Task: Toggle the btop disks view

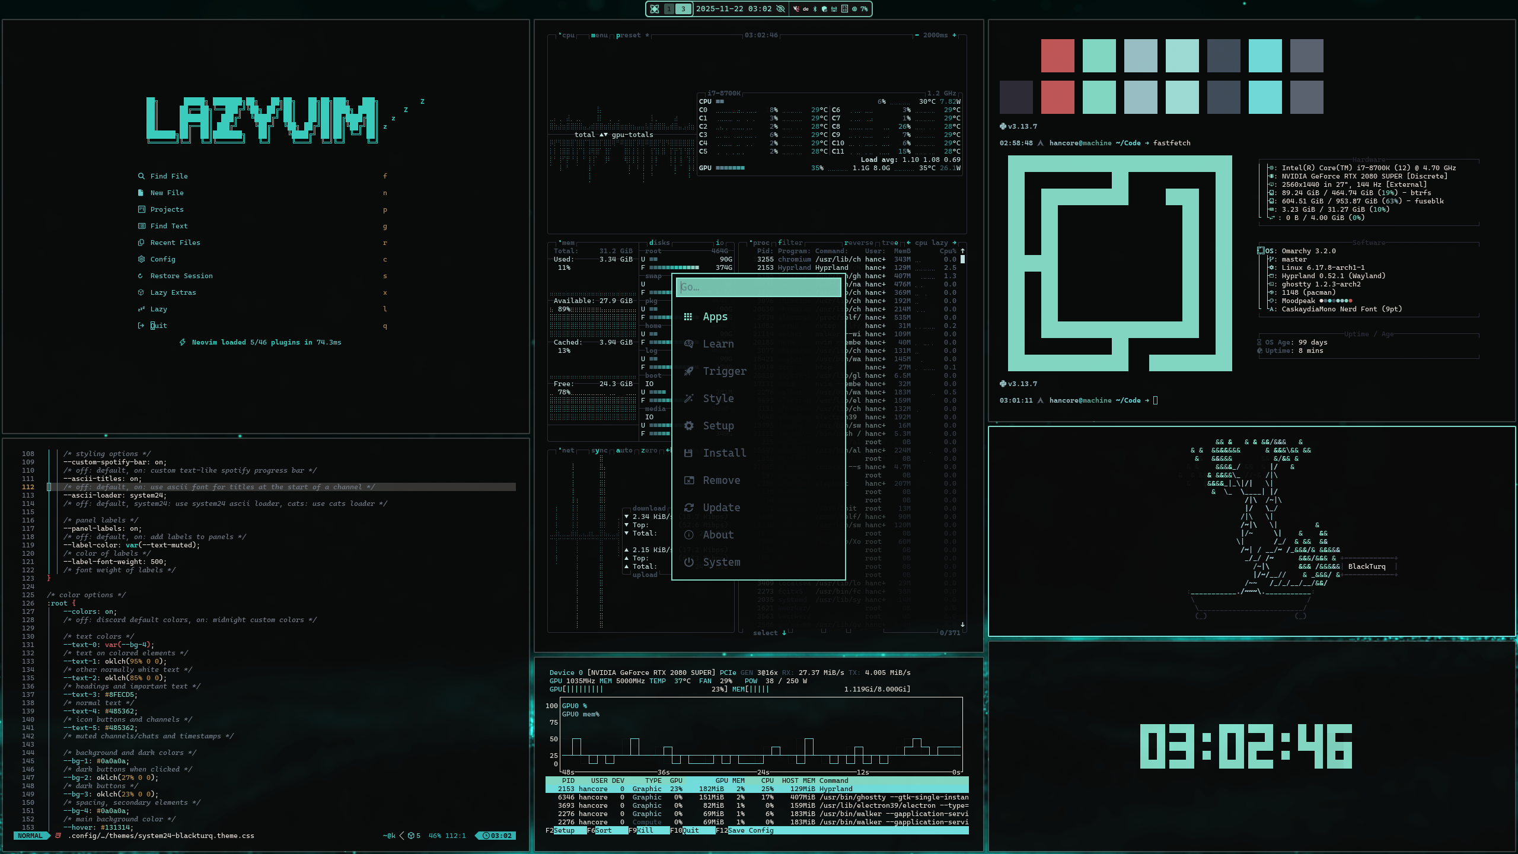Action: tap(659, 243)
